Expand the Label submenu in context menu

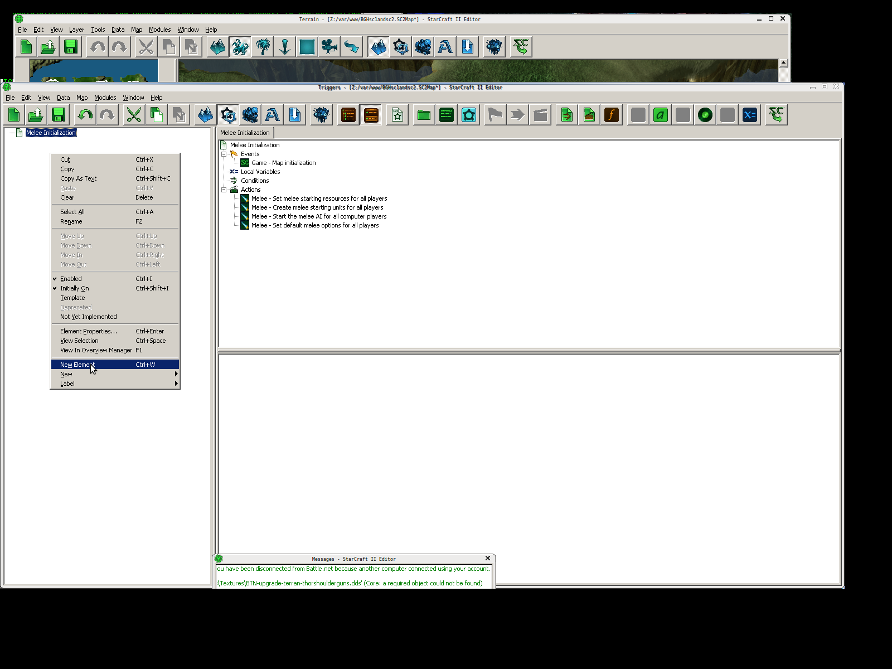pos(115,384)
